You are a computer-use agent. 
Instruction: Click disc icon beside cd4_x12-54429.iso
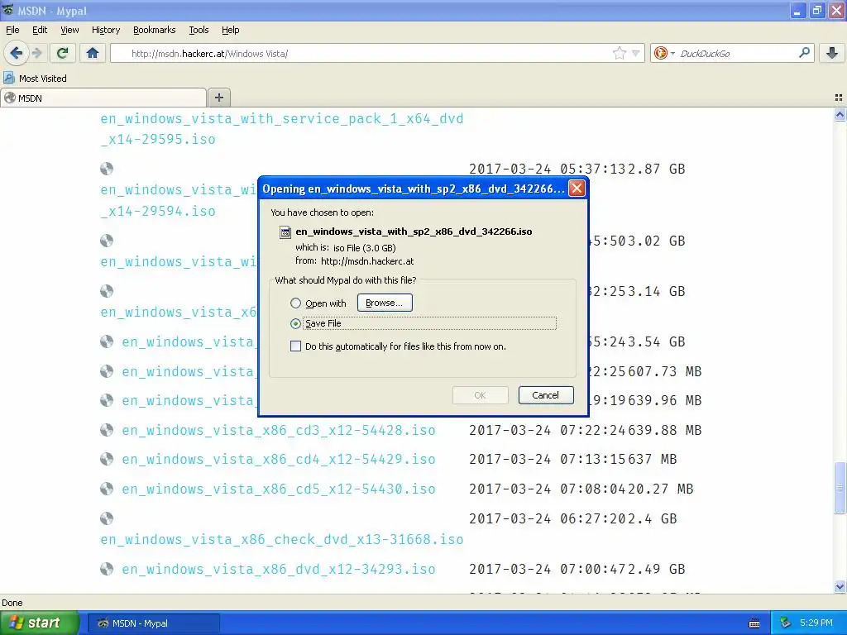[x=107, y=459]
